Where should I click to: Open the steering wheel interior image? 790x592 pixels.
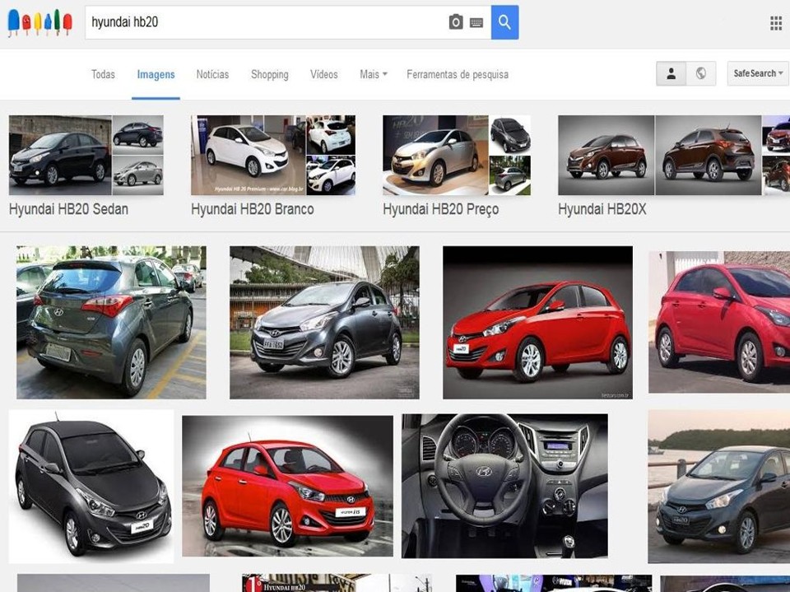click(x=504, y=486)
